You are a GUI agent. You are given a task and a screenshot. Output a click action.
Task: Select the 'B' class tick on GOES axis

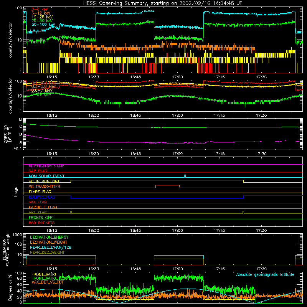[x=21, y=134]
